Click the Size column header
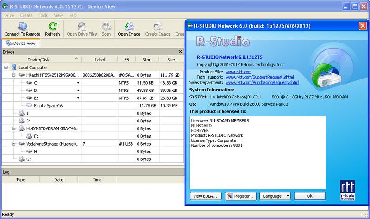This screenshot has height=219, width=370. pos(171,60)
